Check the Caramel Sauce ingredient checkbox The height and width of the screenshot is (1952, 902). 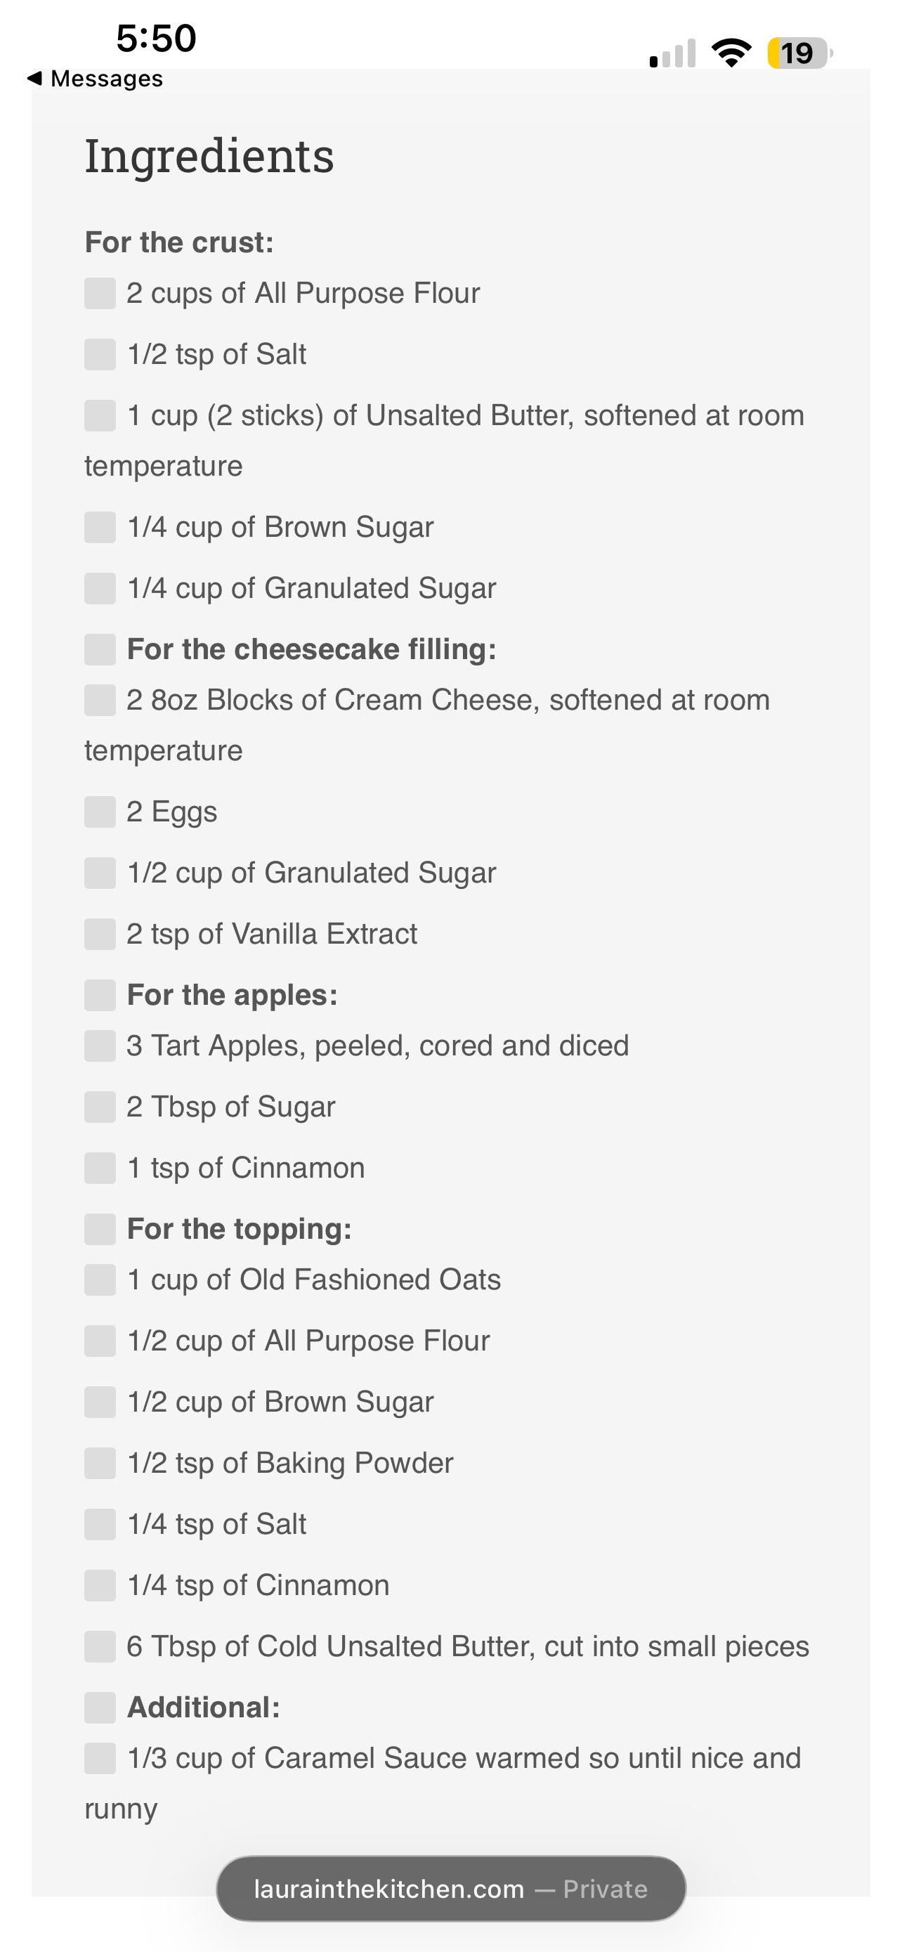(100, 1758)
